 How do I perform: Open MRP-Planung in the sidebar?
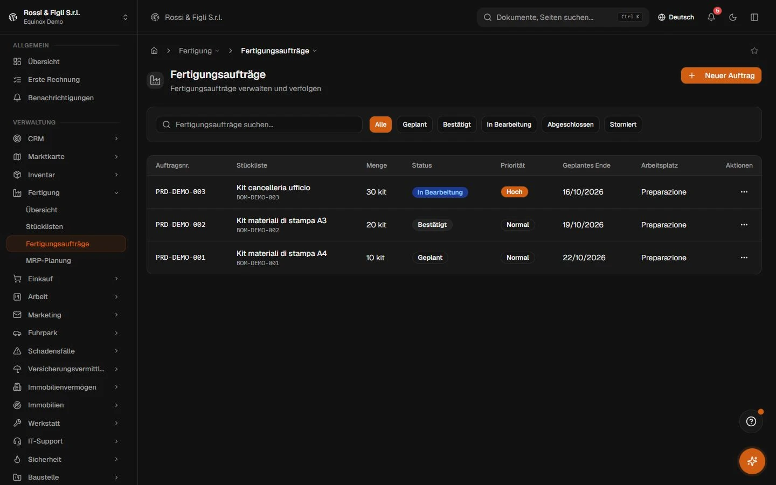click(66, 261)
